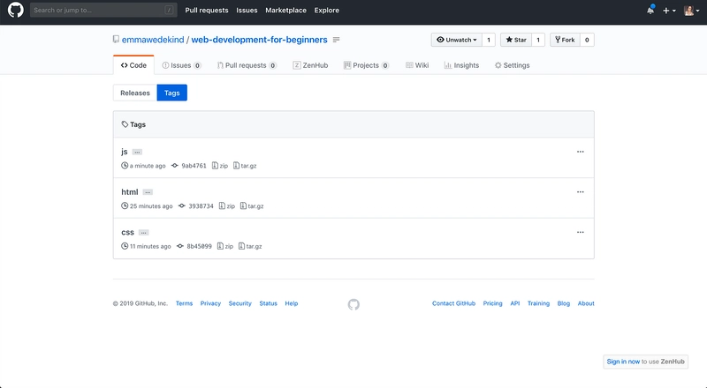Open the About footer link
Image resolution: width=707 pixels, height=388 pixels.
586,303
